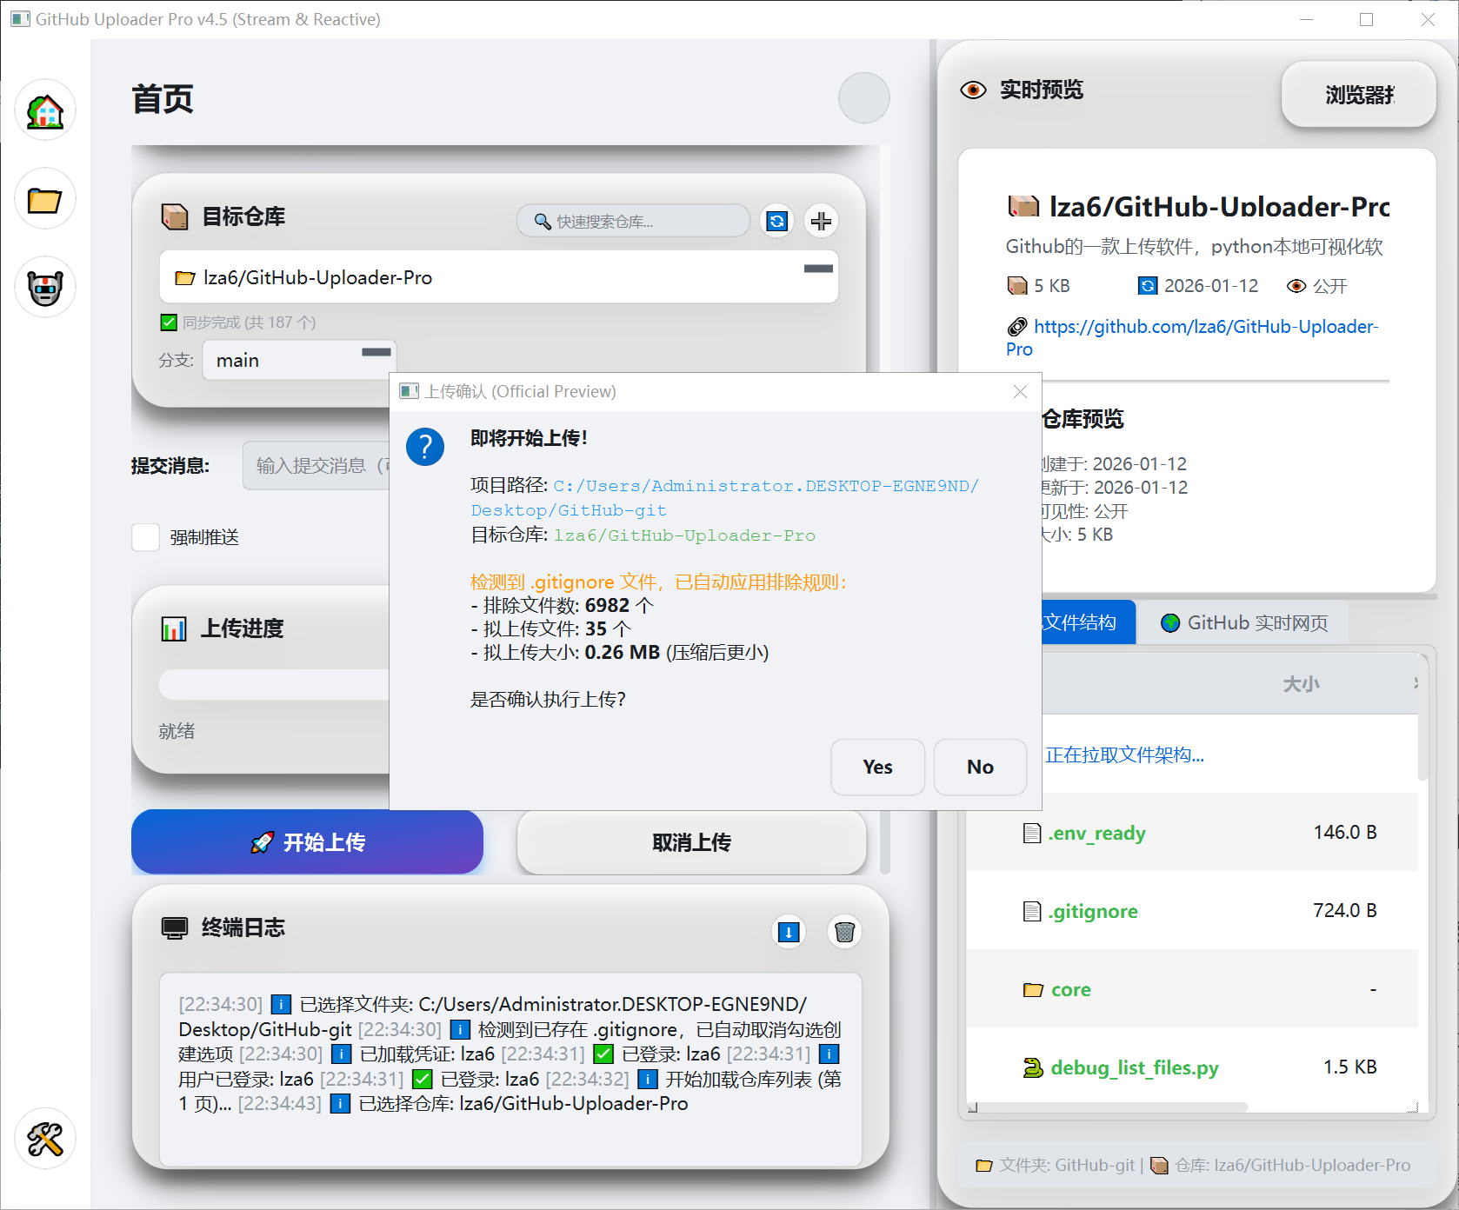
Task: Select the .env_ready file row
Action: coord(1192,833)
